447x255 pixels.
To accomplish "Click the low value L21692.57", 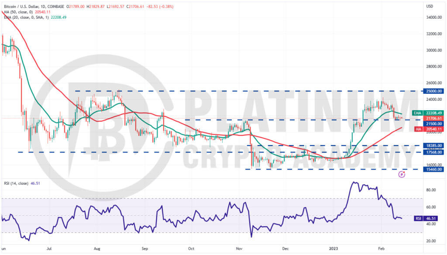I will click(115, 7).
